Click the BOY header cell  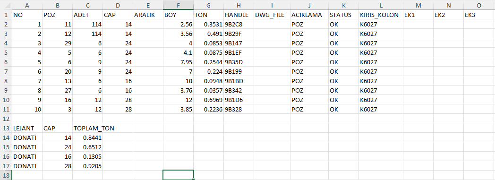179,15
